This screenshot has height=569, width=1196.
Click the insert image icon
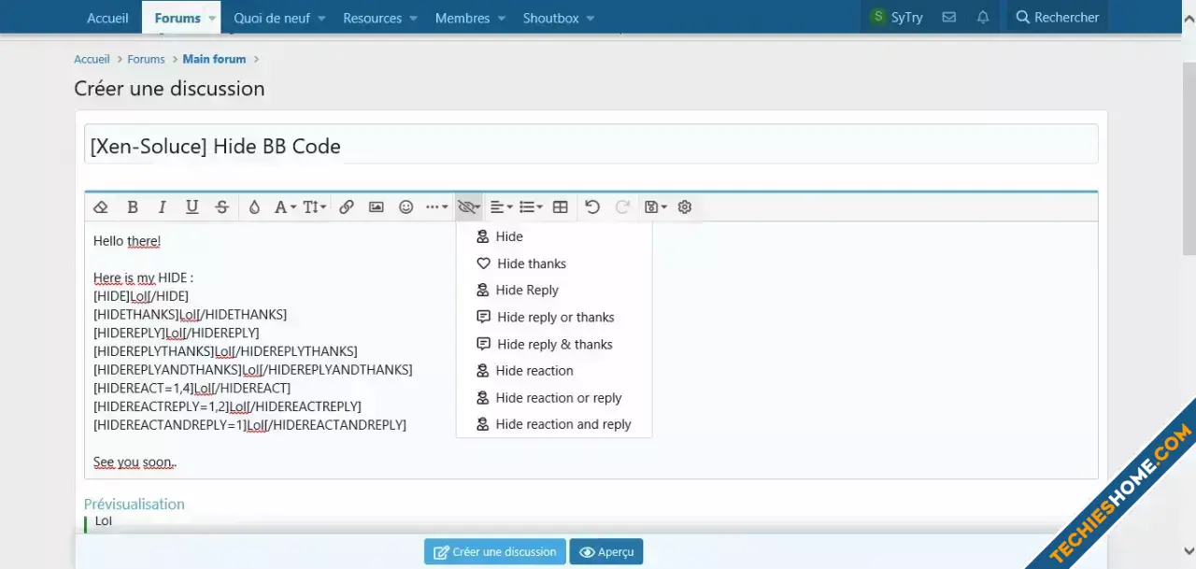[377, 207]
